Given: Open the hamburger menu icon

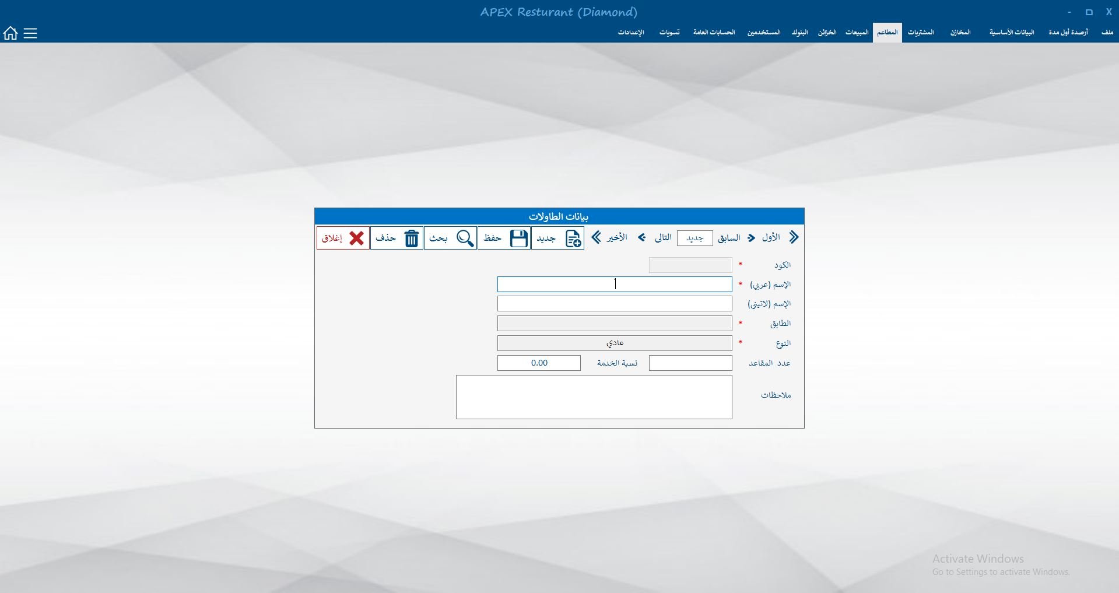Looking at the screenshot, I should point(30,33).
